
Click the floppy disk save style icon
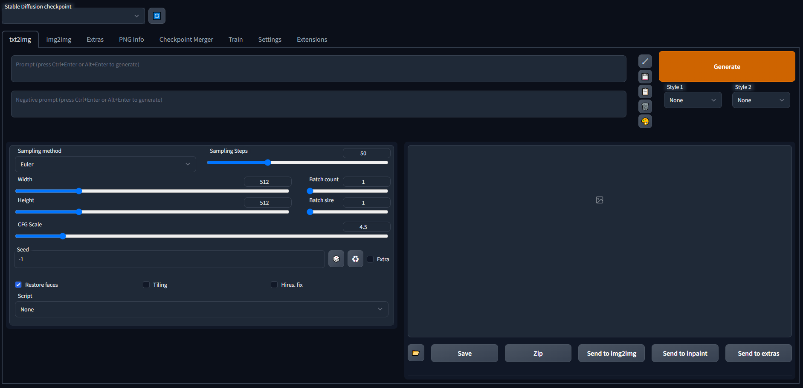point(645,77)
